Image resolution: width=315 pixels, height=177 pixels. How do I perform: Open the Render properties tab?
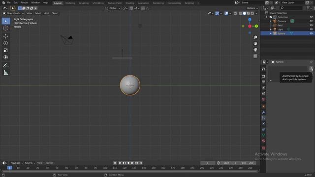264,76
